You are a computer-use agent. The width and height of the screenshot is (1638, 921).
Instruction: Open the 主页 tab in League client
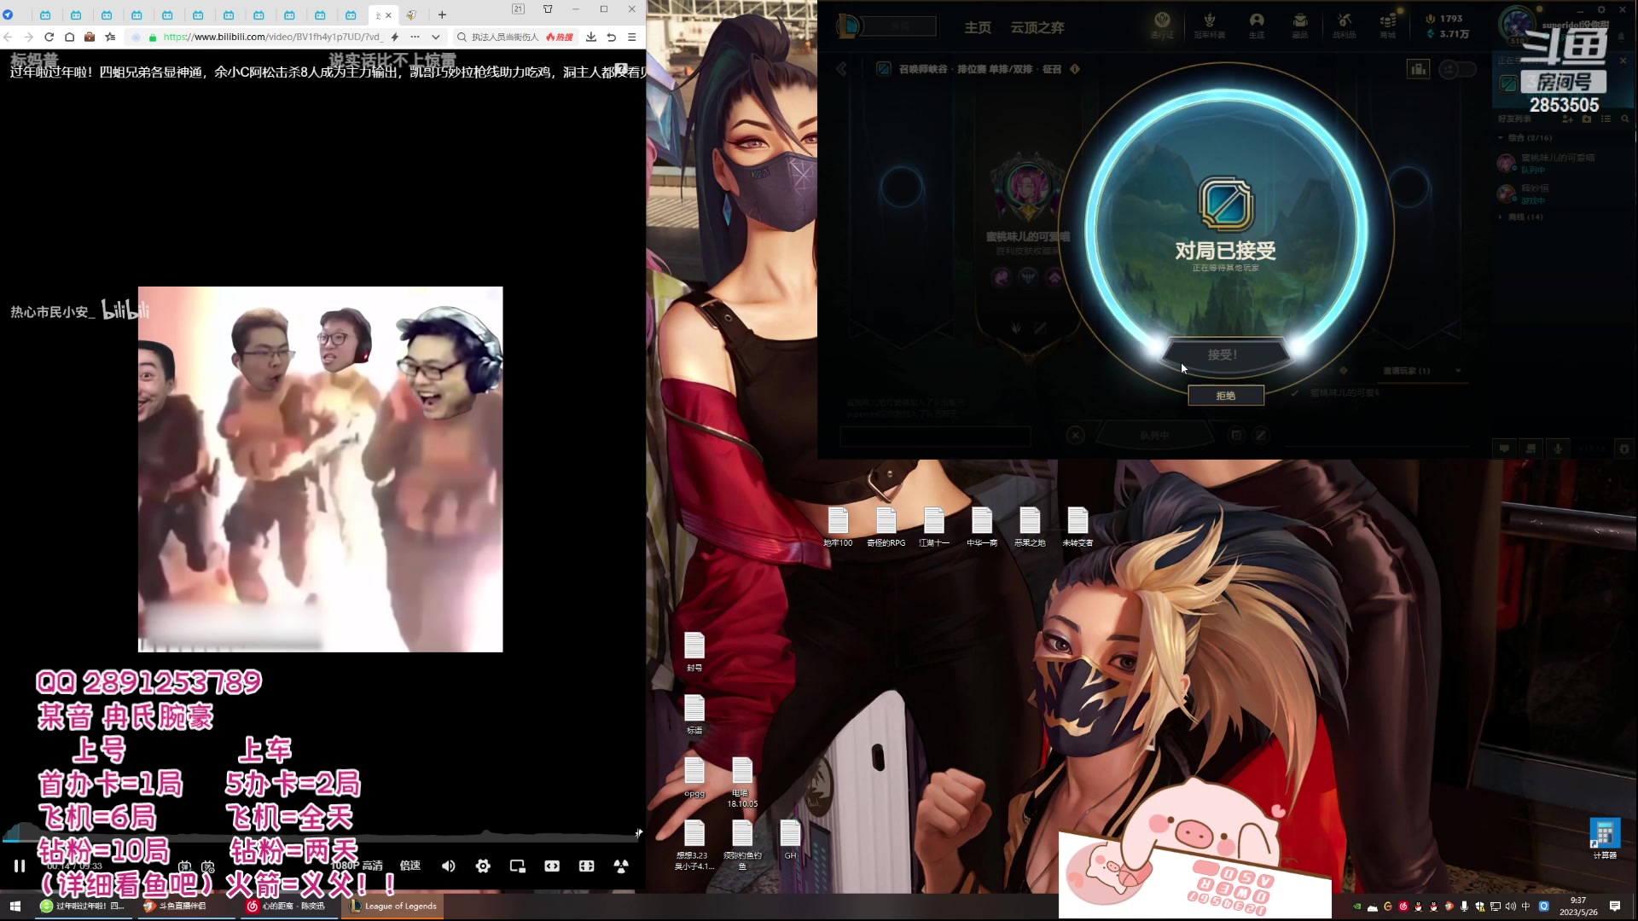pyautogui.click(x=978, y=27)
